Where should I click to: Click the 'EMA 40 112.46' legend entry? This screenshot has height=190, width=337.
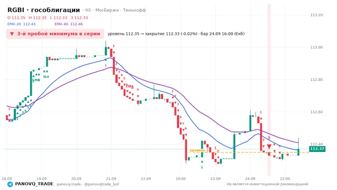tap(68, 24)
